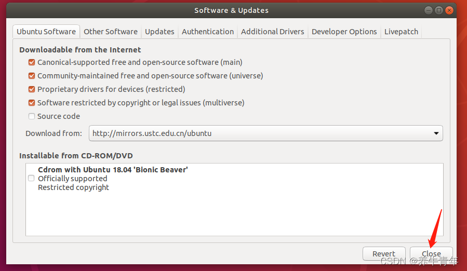
Task: Minimize the Software & Updates window
Action: click(x=428, y=10)
